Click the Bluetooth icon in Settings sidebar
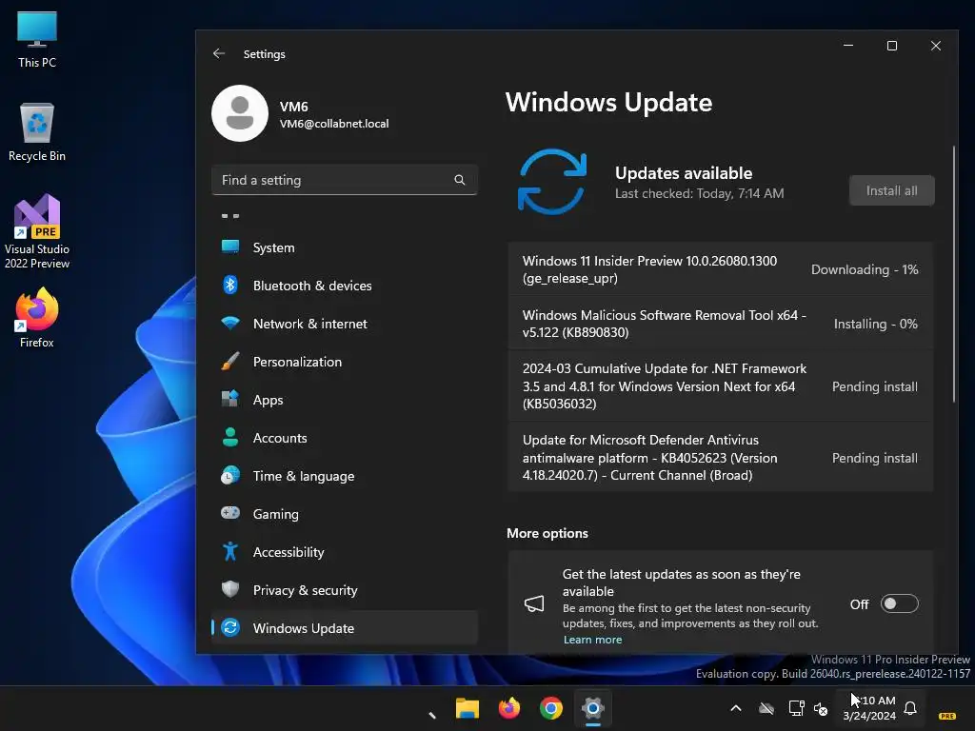 230,285
